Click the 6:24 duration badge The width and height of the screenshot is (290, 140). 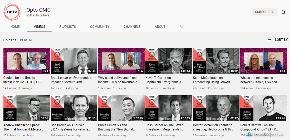click(x=45, y=71)
